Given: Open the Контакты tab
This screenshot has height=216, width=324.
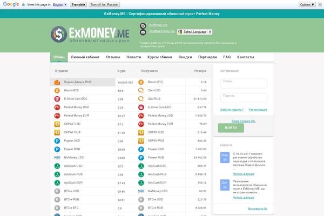Looking at the screenshot, I should [x=246, y=57].
